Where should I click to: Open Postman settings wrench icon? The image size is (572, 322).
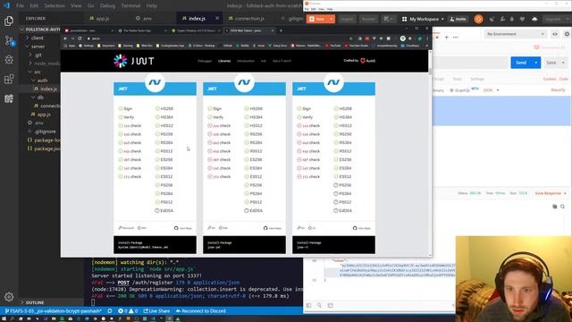tap(502, 19)
